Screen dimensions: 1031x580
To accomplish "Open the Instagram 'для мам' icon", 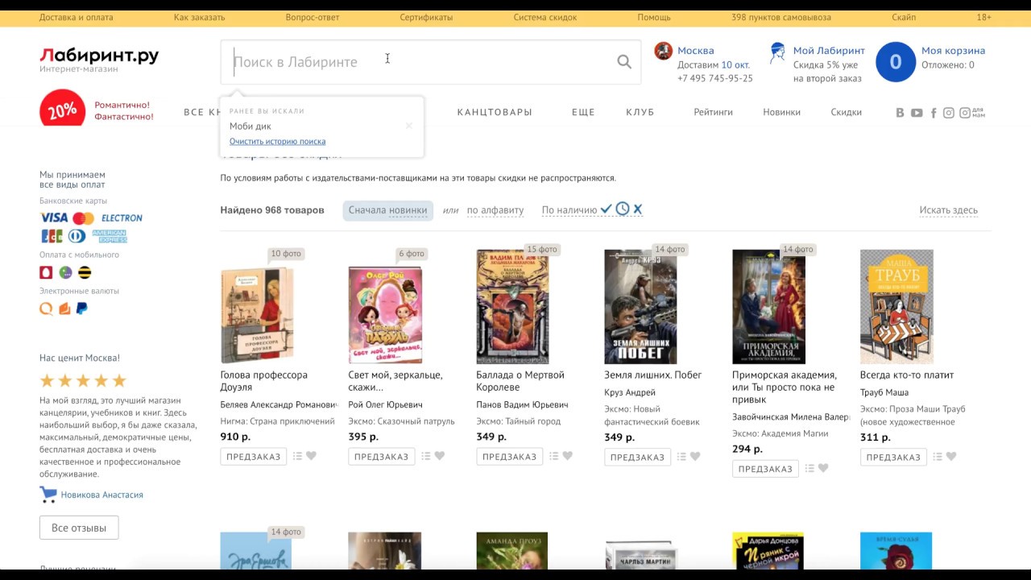I will point(971,113).
